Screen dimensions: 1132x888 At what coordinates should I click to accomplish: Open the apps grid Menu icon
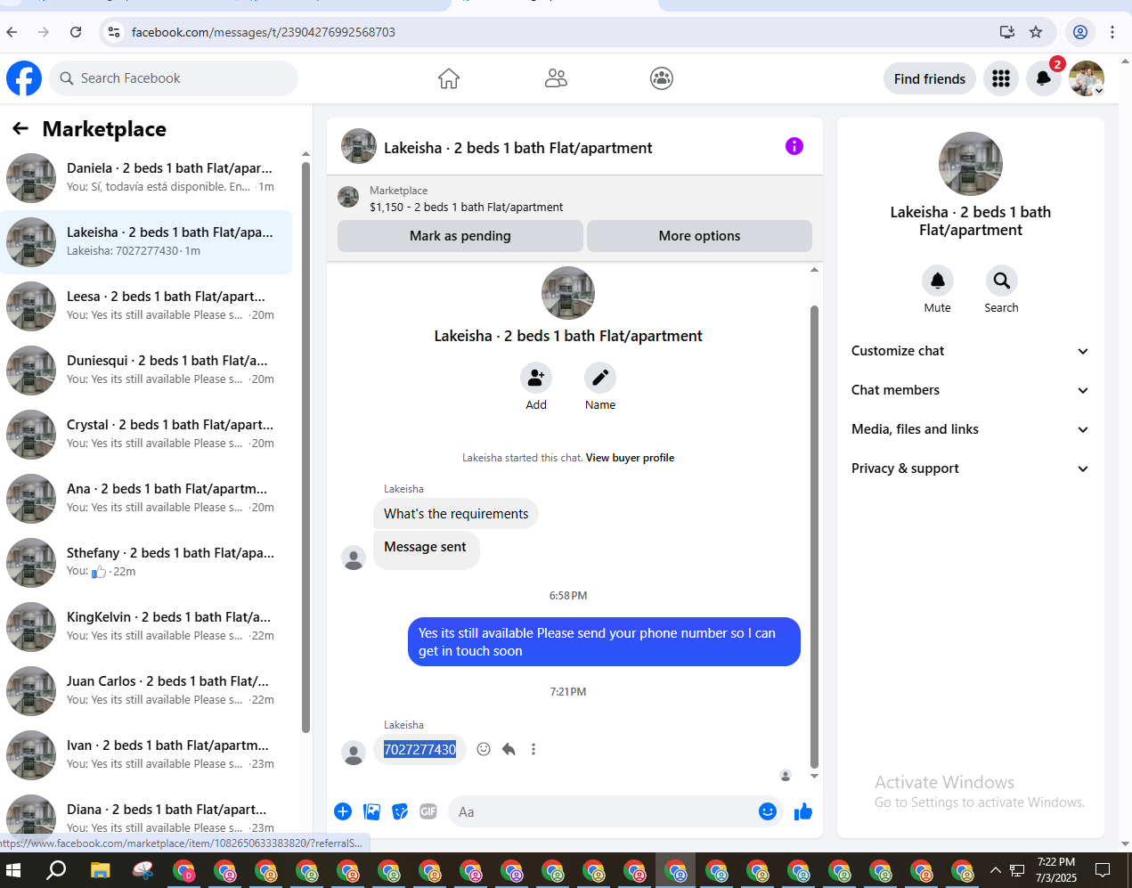coord(1001,78)
